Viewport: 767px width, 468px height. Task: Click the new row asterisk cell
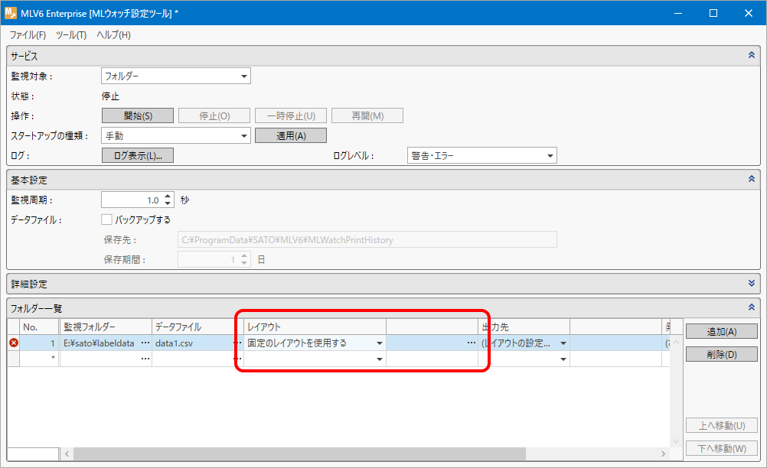click(x=39, y=359)
